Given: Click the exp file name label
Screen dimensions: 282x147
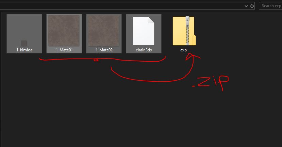Looking at the screenshot, I should pyautogui.click(x=183, y=50).
